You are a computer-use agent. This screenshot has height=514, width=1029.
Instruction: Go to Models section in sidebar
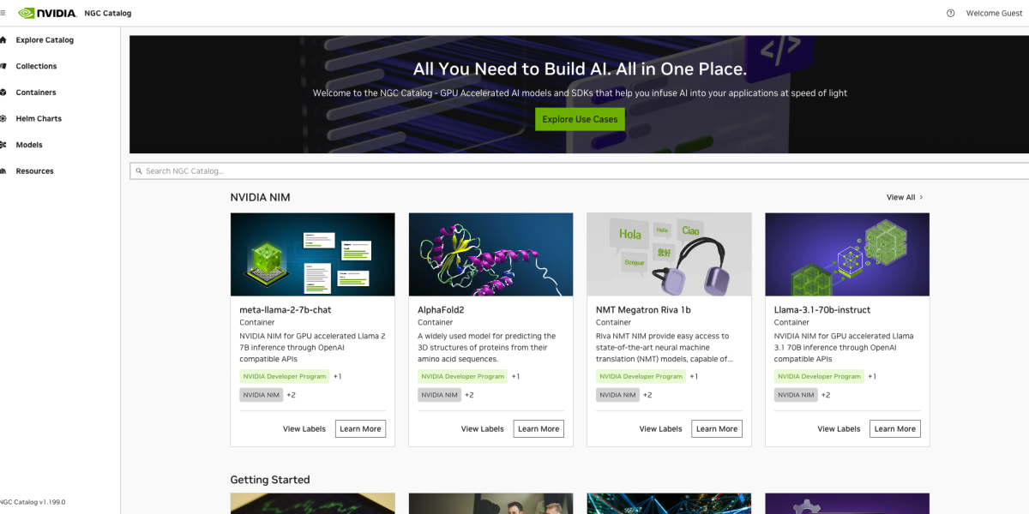(x=29, y=145)
